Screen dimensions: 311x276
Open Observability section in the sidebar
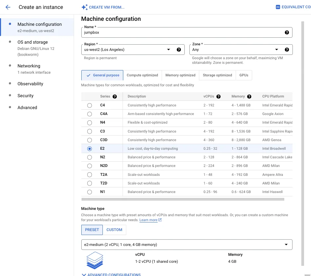pos(30,84)
